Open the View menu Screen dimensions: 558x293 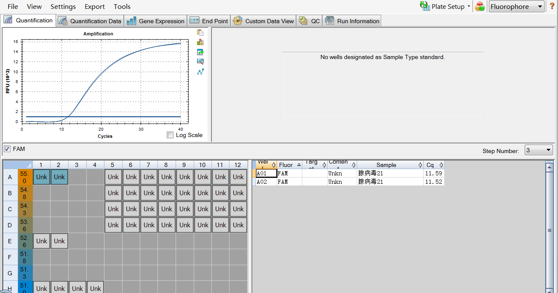pos(34,6)
